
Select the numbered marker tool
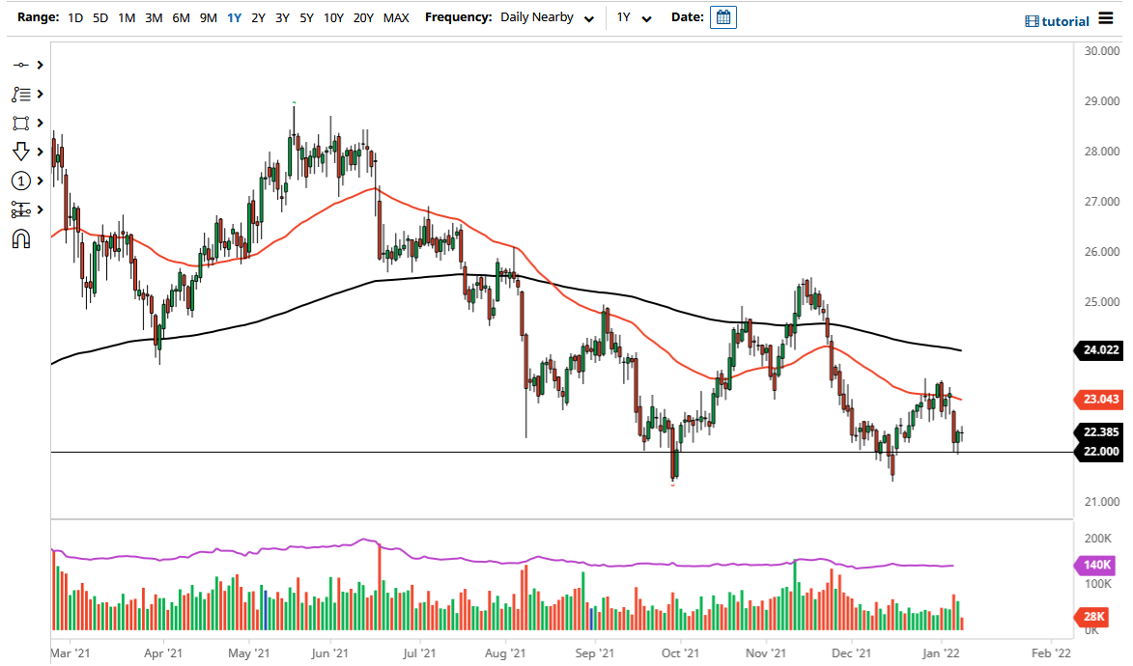pyautogui.click(x=19, y=180)
